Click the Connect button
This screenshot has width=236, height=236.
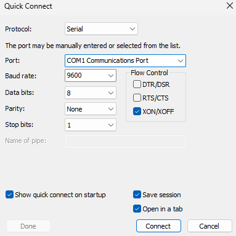click(x=158, y=226)
